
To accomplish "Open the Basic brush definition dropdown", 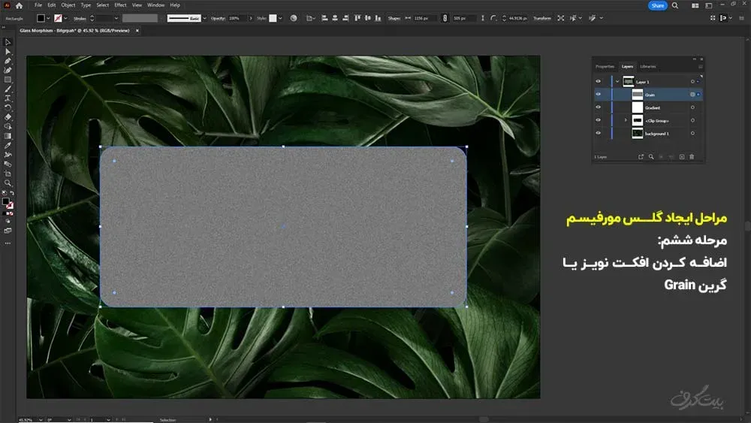I will pos(204,18).
